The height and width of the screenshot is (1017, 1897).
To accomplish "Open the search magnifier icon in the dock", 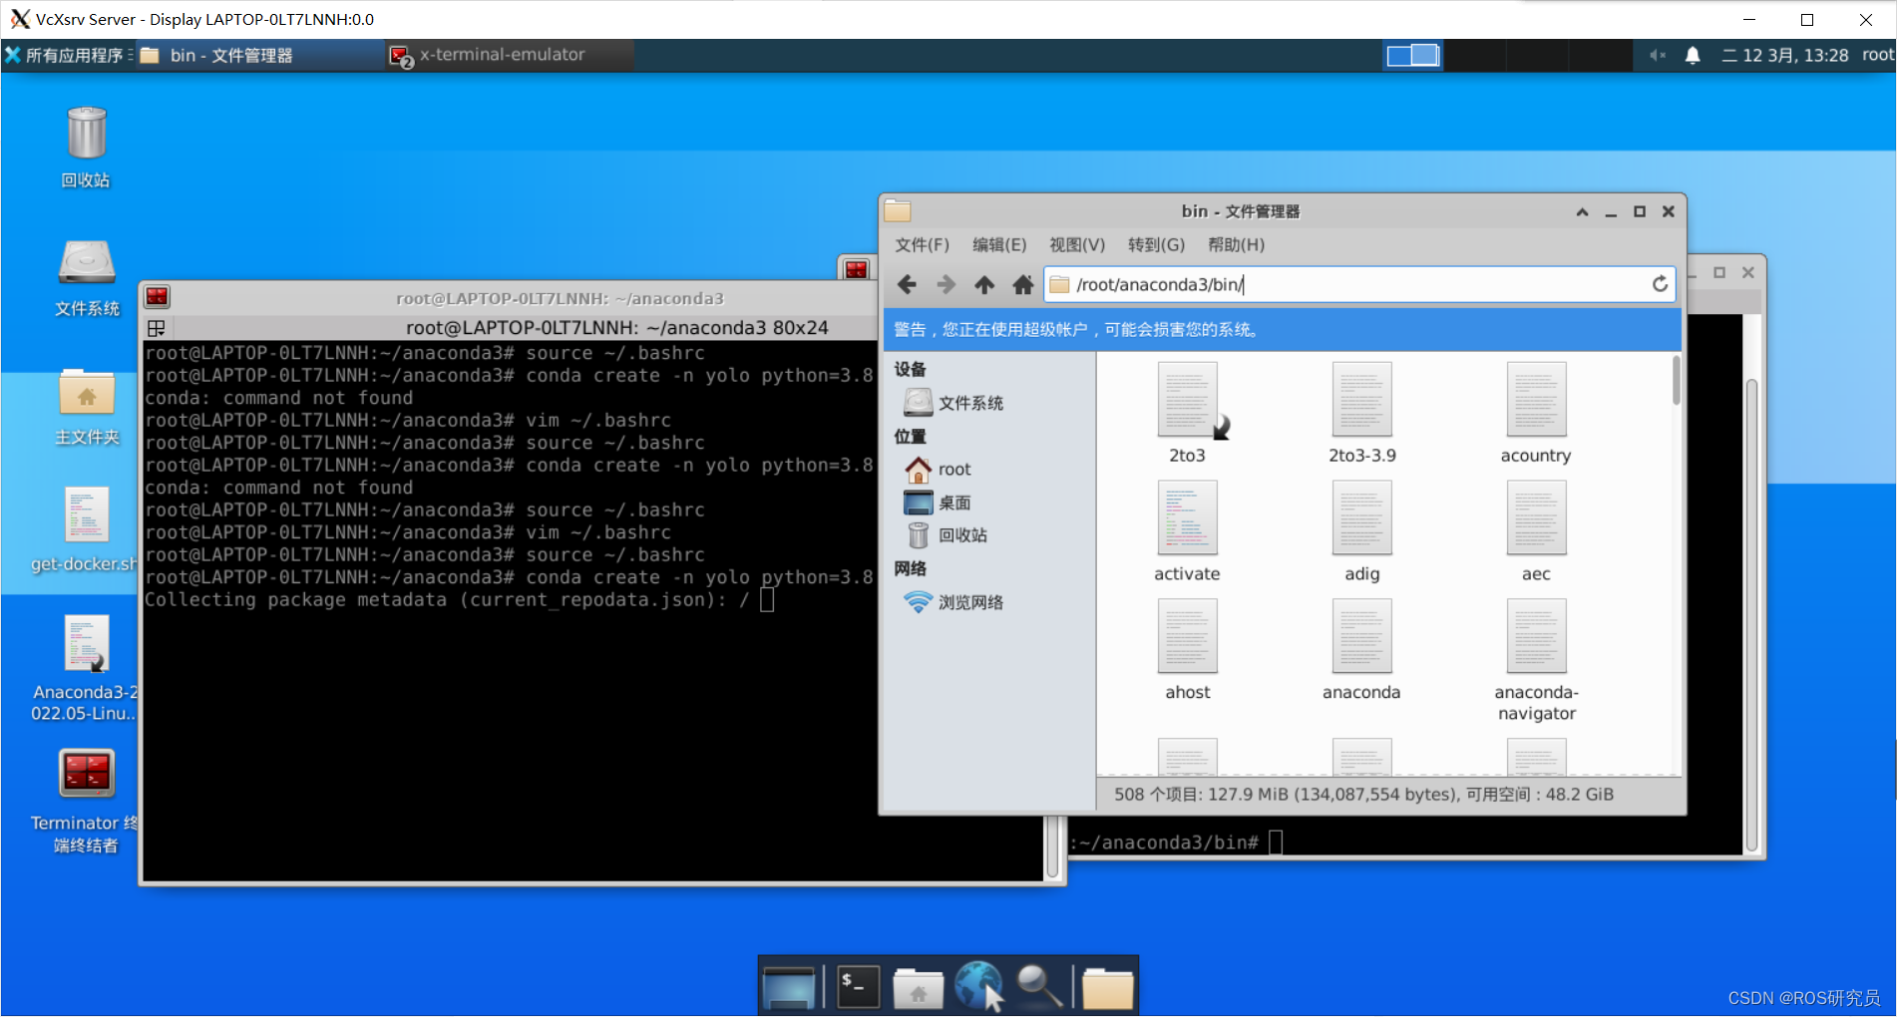I will point(1038,985).
